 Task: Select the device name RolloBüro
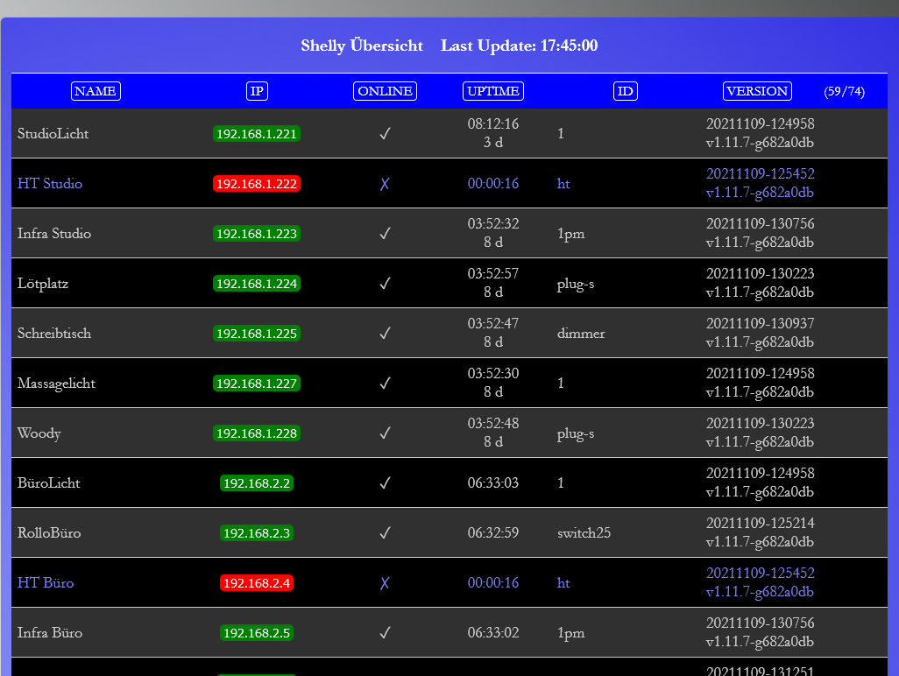49,532
